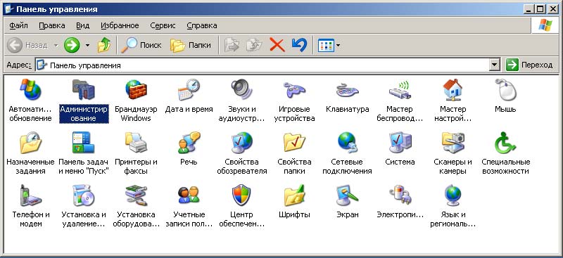The image size is (563, 258).
Task: Toggle the Папки folders pane button
Action: tap(191, 45)
